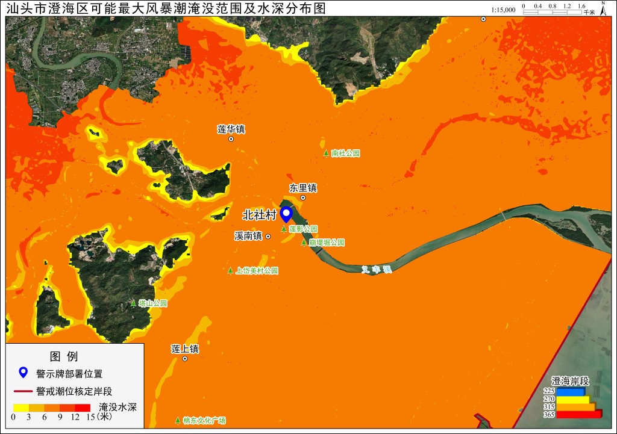Click the 警示牌部署位置 legend text
The image size is (617, 434).
69,373
